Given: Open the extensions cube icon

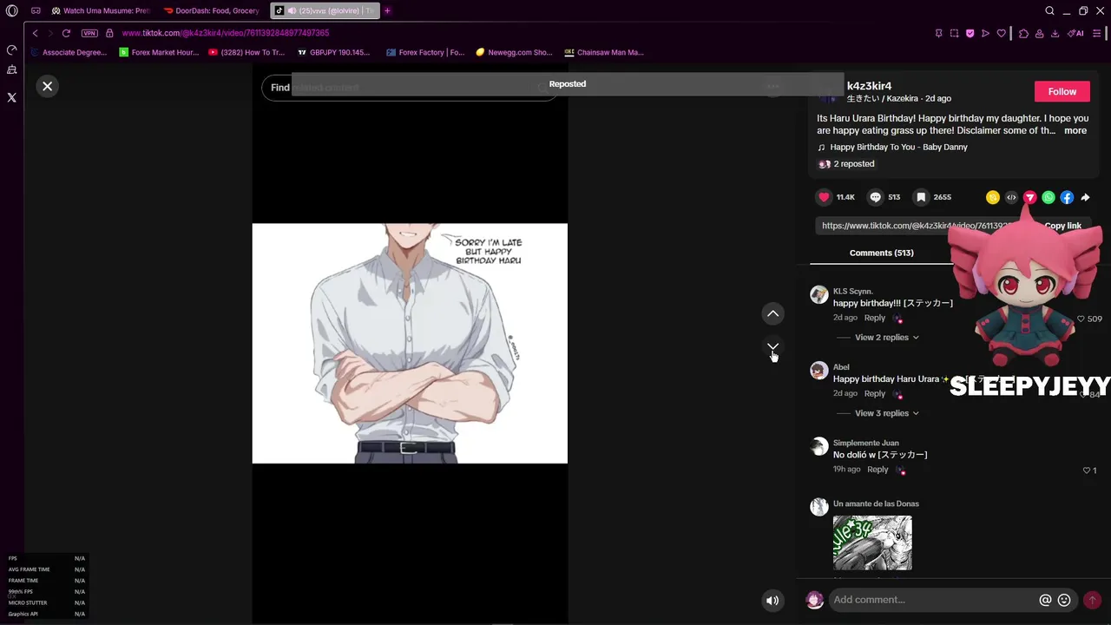Looking at the screenshot, I should click(1023, 33).
